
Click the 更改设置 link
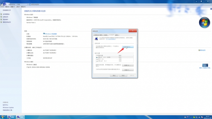(203, 50)
